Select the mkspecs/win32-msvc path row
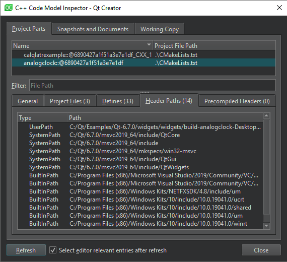The image size is (287, 262). (140, 151)
